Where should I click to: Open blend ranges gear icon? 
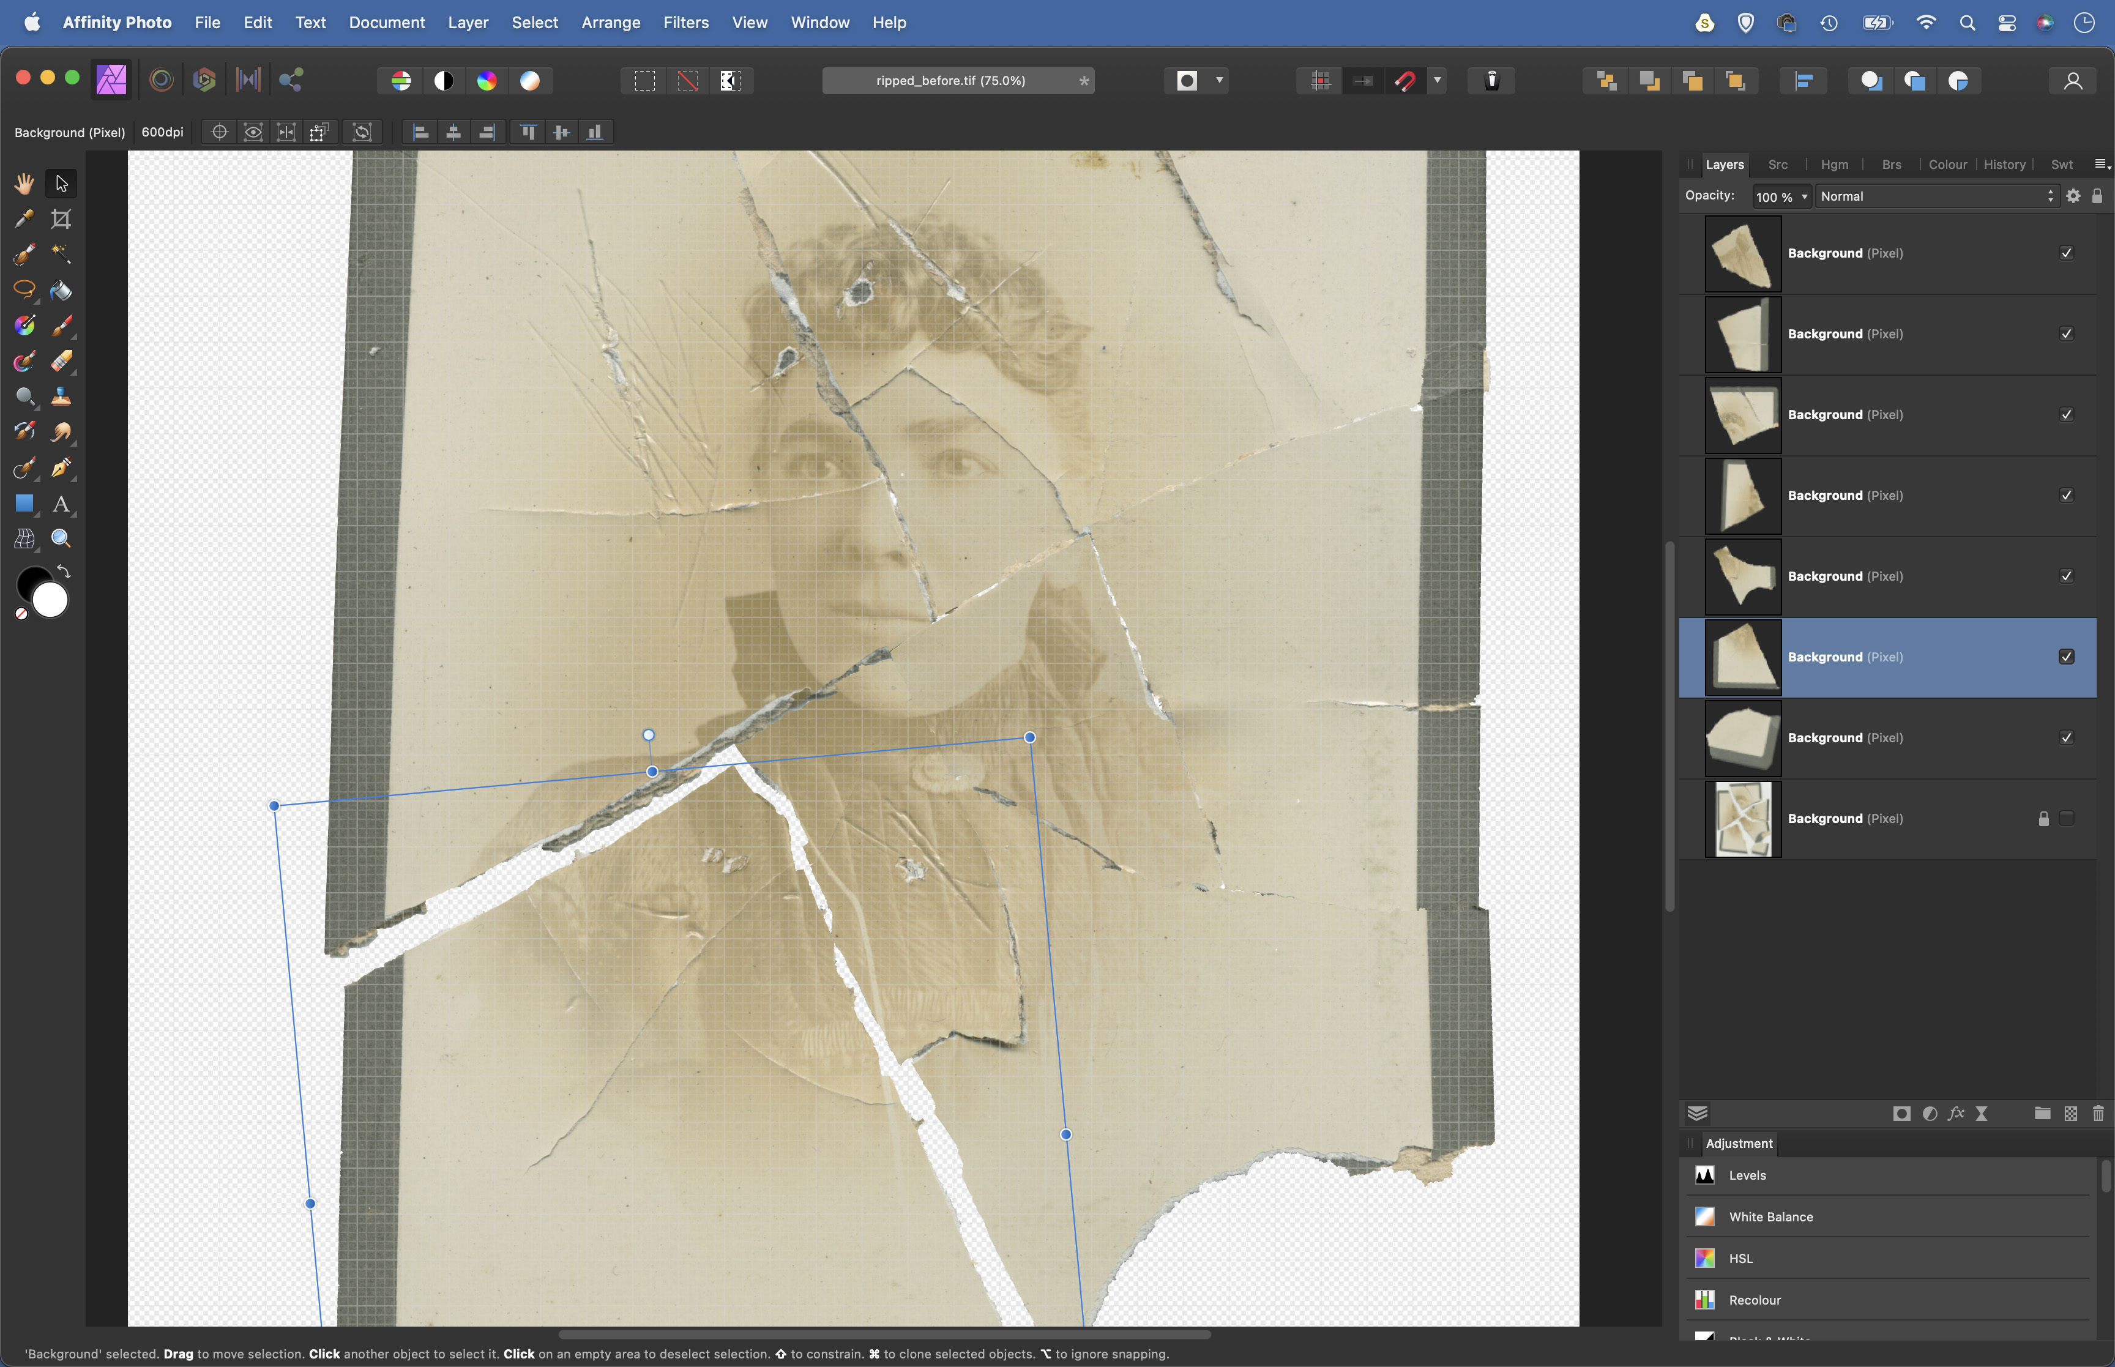(2073, 196)
